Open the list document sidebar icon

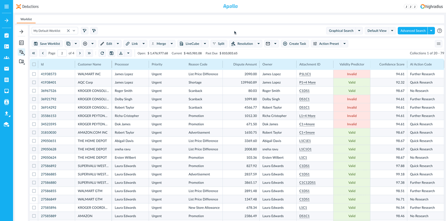coord(7,80)
